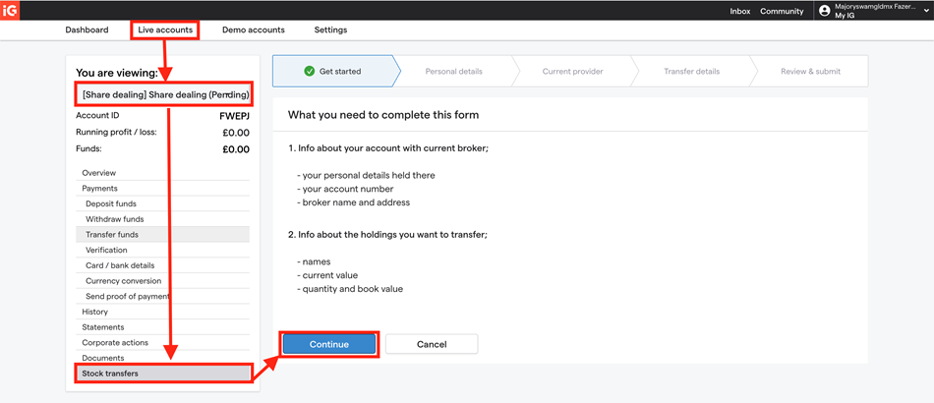The height and width of the screenshot is (403, 934).
Task: Open the Community link
Action: 782,11
